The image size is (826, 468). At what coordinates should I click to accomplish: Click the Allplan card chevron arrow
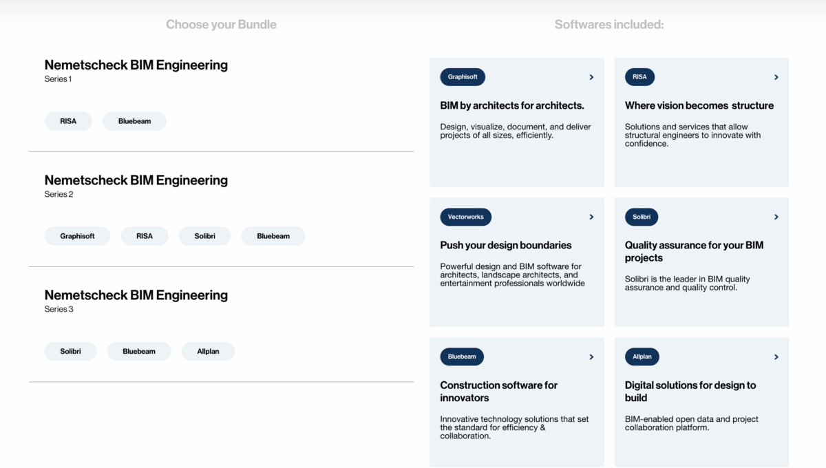[776, 357]
